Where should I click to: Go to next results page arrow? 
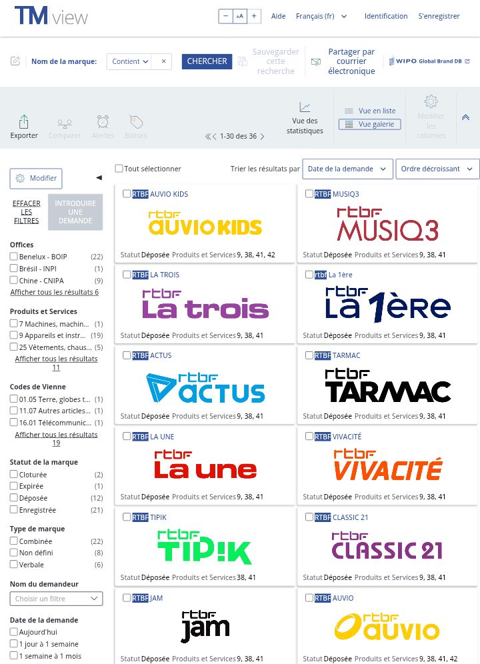(262, 137)
